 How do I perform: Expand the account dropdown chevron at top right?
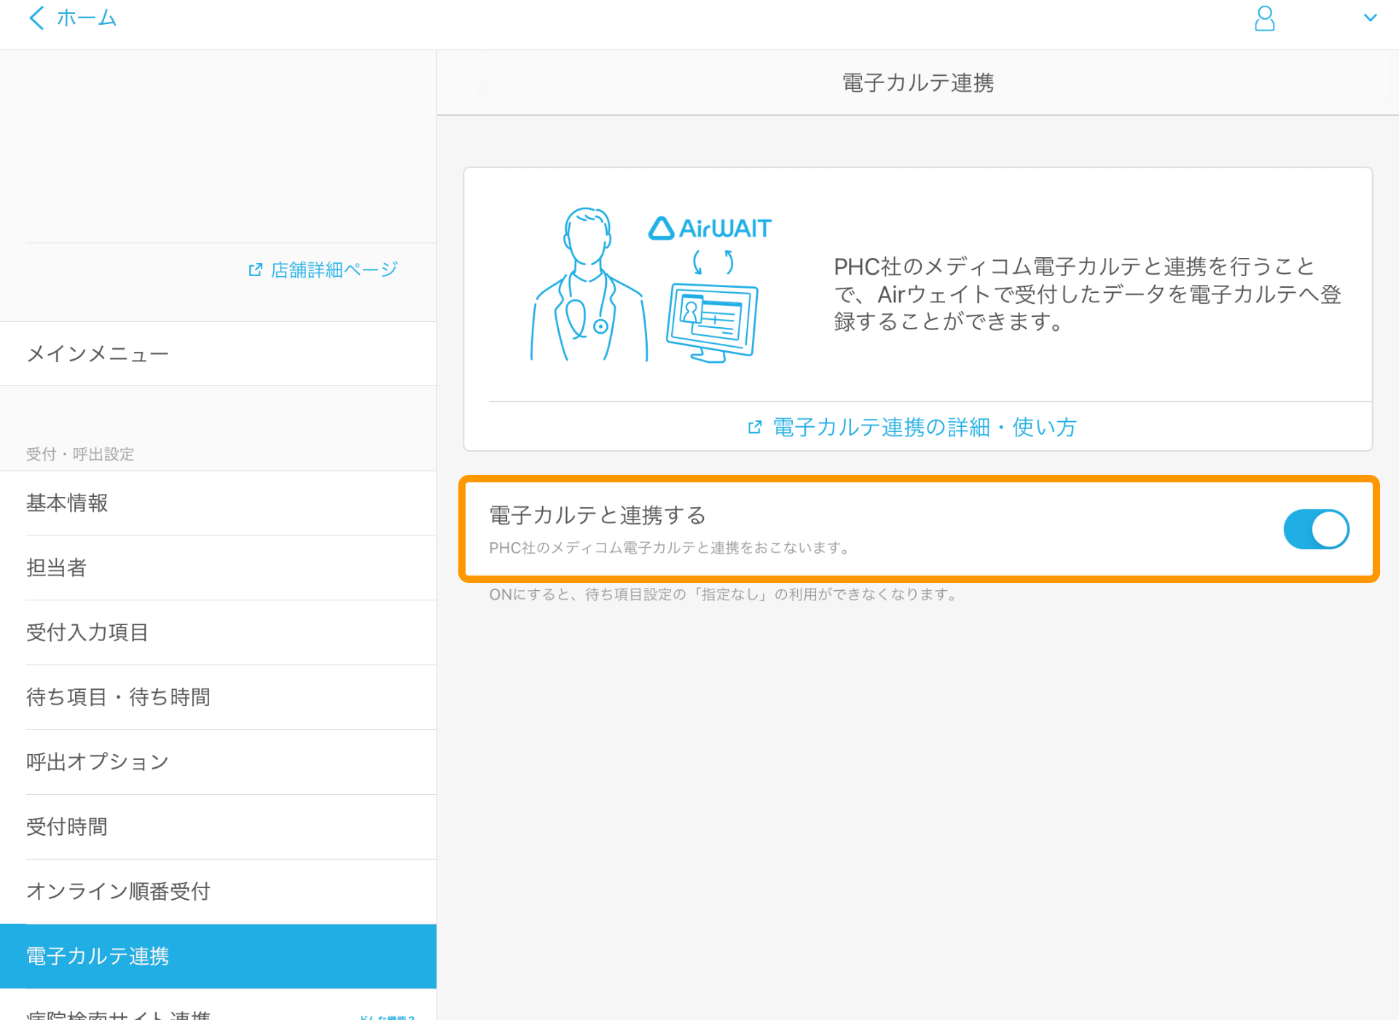(1370, 18)
